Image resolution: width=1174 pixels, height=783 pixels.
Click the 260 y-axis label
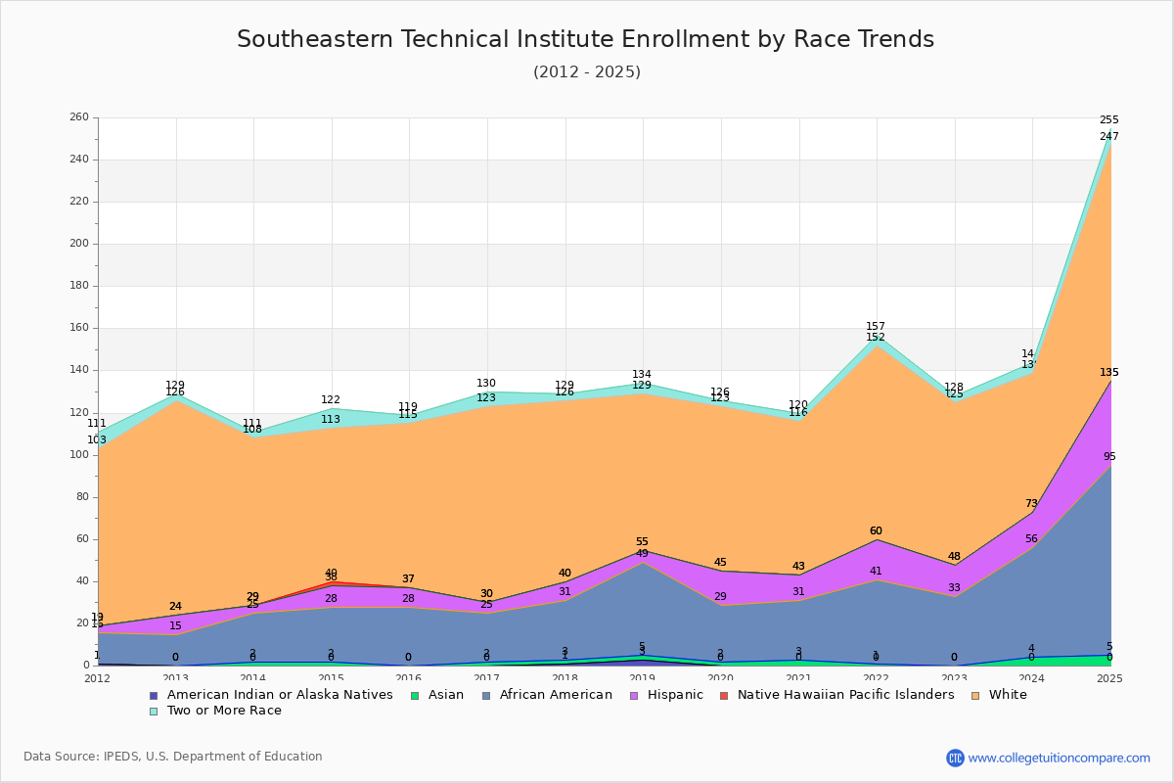pos(79,117)
